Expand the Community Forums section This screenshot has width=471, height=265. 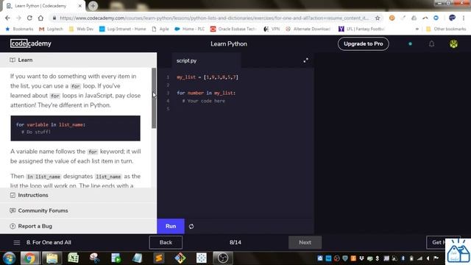78,211
